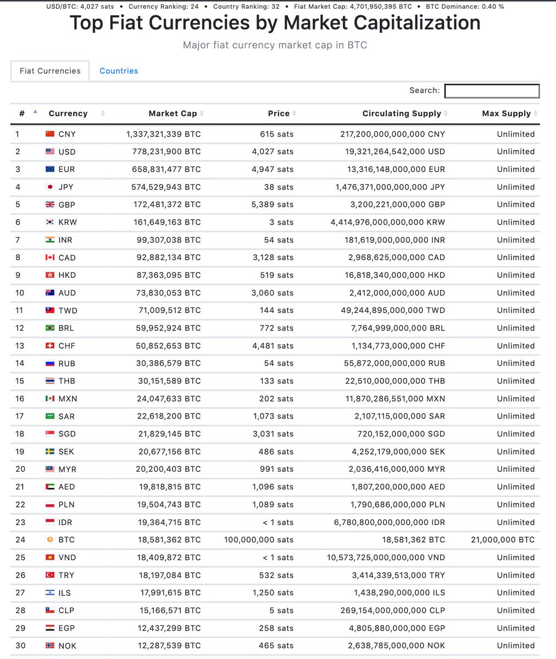Screen dimensions: 556x659
Task: Click the UK flag icon beside GBP
Action: click(50, 204)
